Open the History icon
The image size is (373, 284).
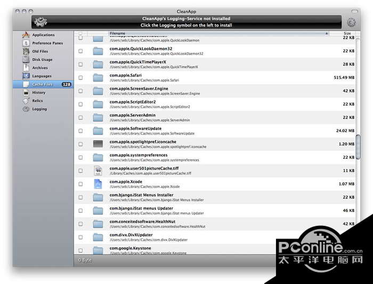pos(26,93)
